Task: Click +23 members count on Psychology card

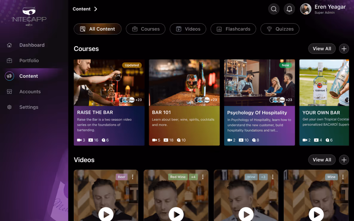Action: pyautogui.click(x=289, y=100)
